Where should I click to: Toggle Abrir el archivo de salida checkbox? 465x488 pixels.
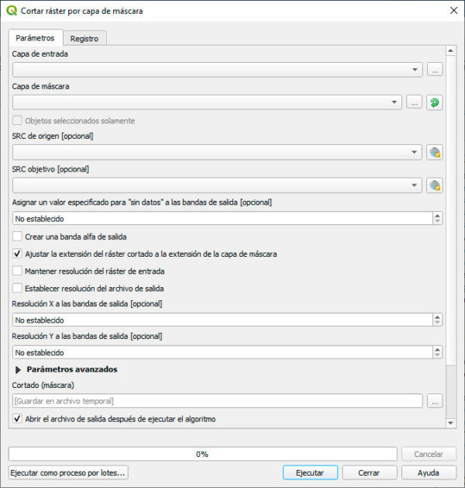[x=17, y=419]
